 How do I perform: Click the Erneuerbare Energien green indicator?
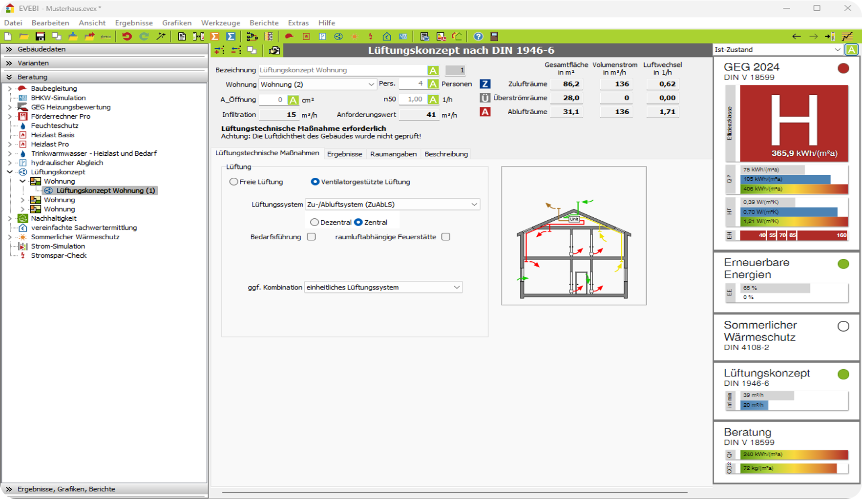pyautogui.click(x=843, y=264)
